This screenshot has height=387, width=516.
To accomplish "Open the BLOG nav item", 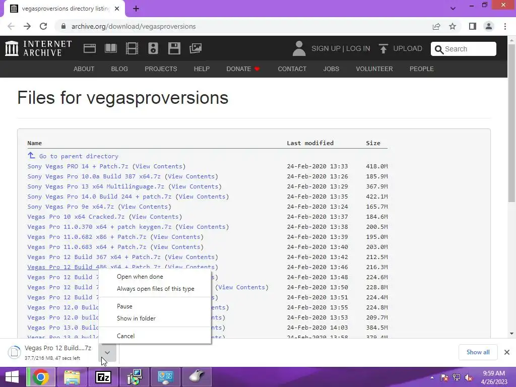I will click(x=119, y=69).
